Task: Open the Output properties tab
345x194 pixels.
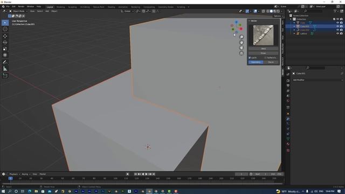Action: tap(288, 86)
